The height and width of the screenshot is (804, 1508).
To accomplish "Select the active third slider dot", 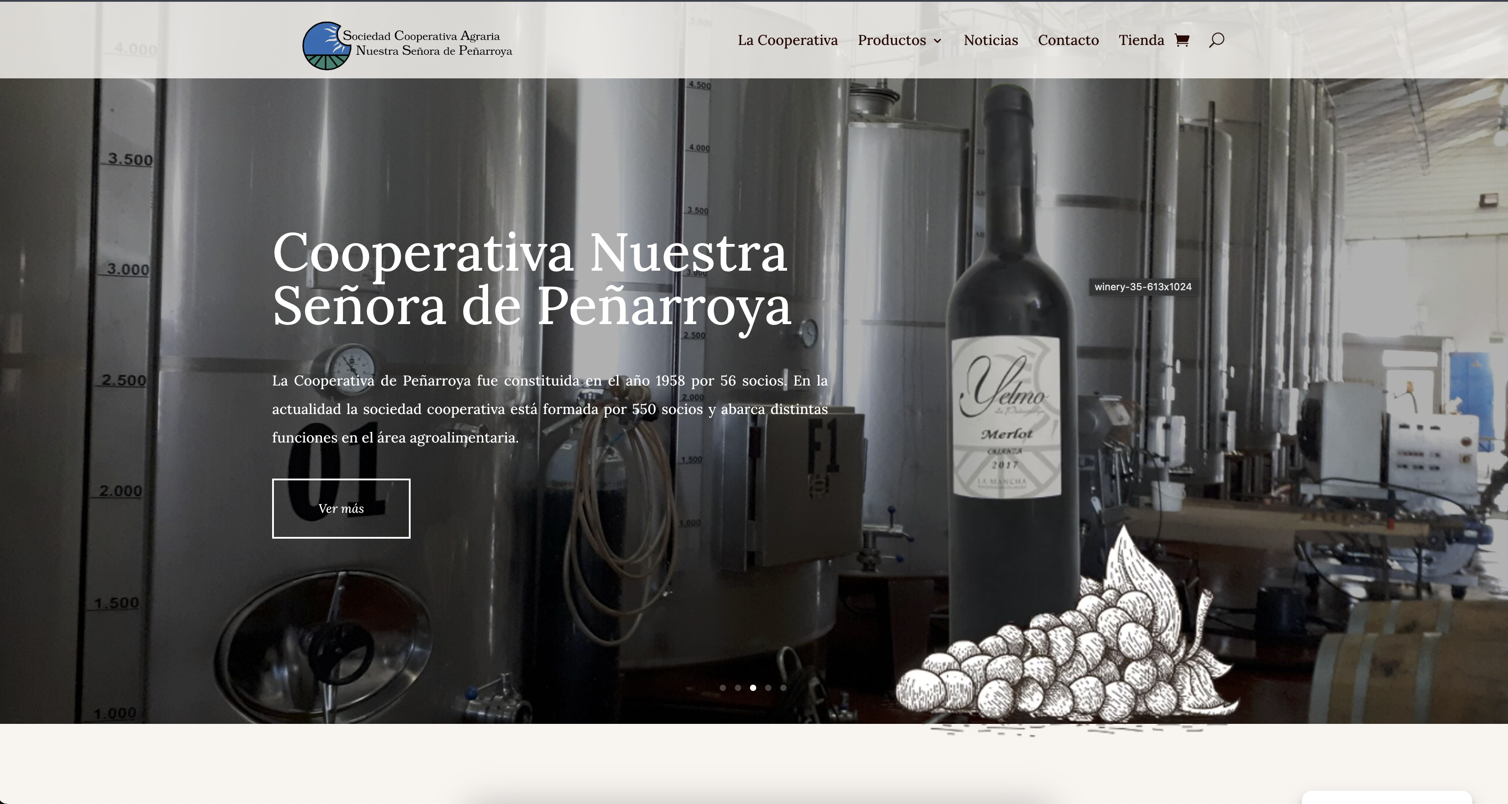I will (x=753, y=687).
